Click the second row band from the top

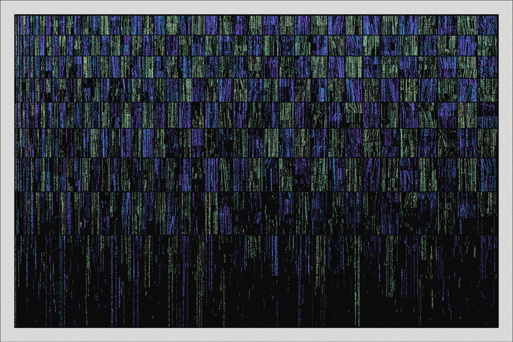point(256,45)
